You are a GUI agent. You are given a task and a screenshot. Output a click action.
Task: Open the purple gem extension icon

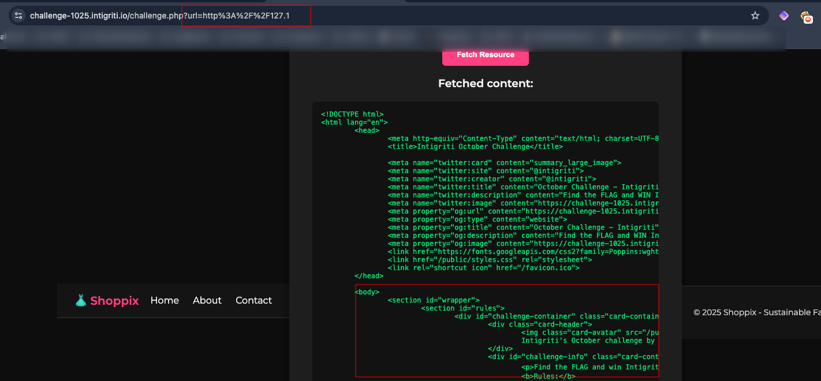click(783, 16)
